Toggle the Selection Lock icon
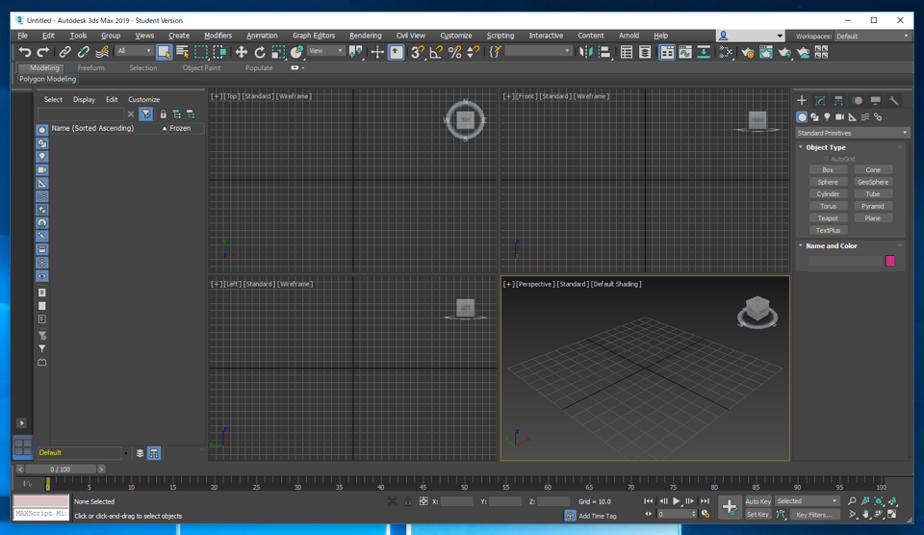The height and width of the screenshot is (535, 924). pos(408,501)
